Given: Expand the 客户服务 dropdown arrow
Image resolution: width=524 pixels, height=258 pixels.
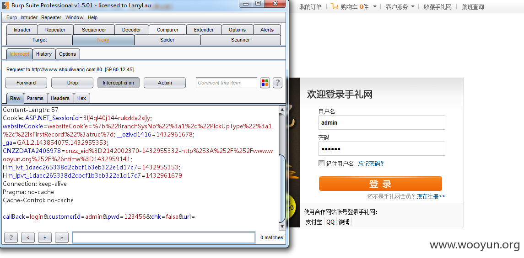Looking at the screenshot, I should point(413,7).
